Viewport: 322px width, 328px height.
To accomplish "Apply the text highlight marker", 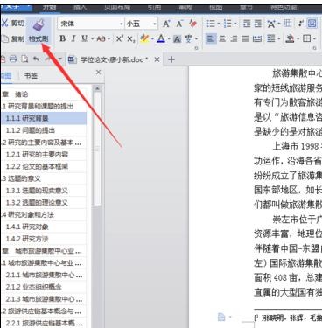I will pos(144,38).
